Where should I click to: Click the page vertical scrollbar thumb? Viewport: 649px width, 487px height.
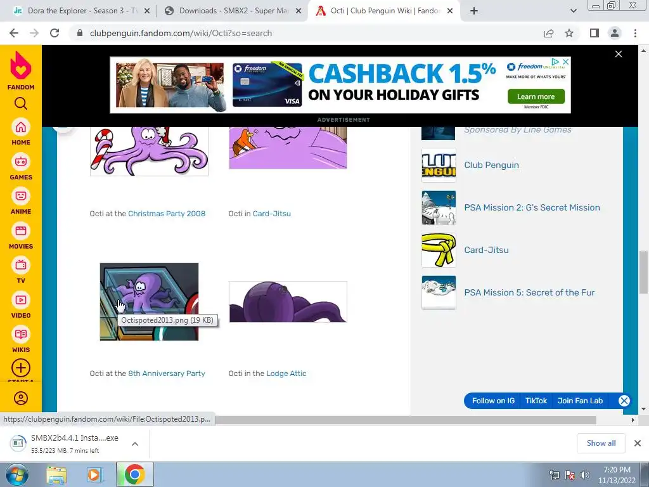(x=643, y=272)
